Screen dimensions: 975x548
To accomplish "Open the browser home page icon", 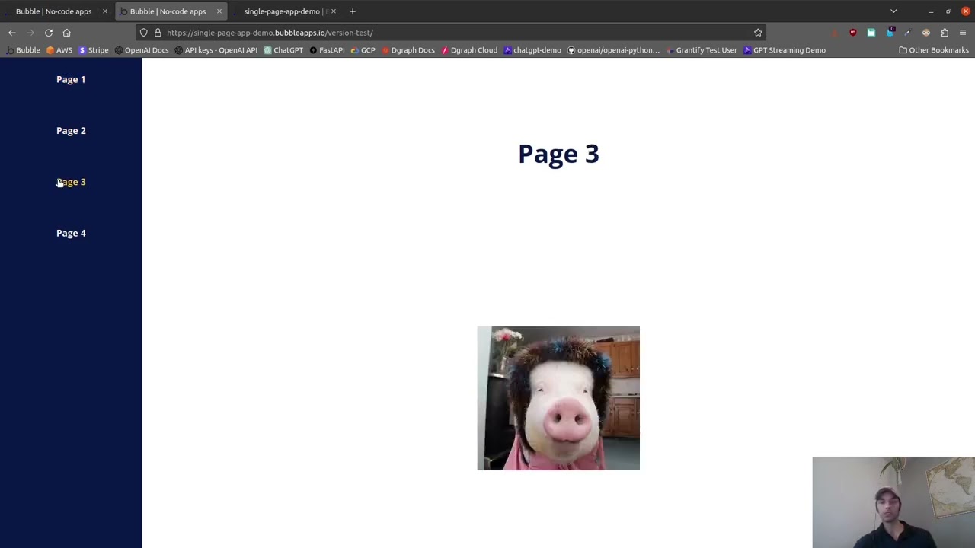I will tap(67, 33).
